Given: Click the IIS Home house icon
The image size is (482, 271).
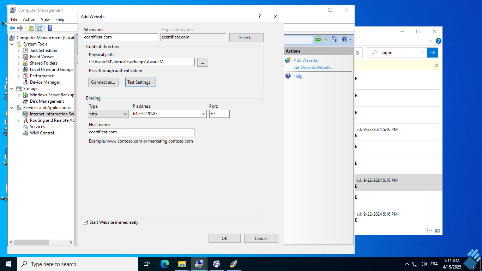Looking at the screenshot, I should tap(335, 39).
